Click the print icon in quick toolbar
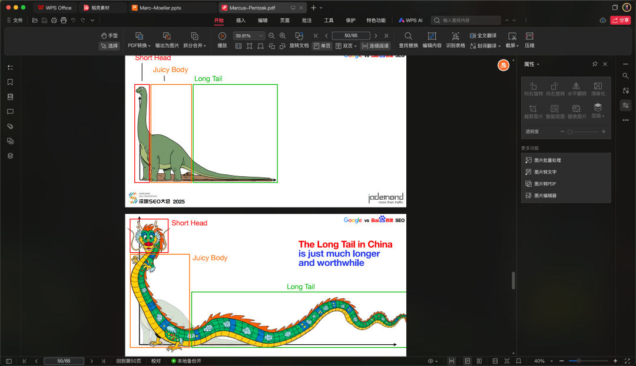Screen dimensions: 636x366 coord(54,20)
